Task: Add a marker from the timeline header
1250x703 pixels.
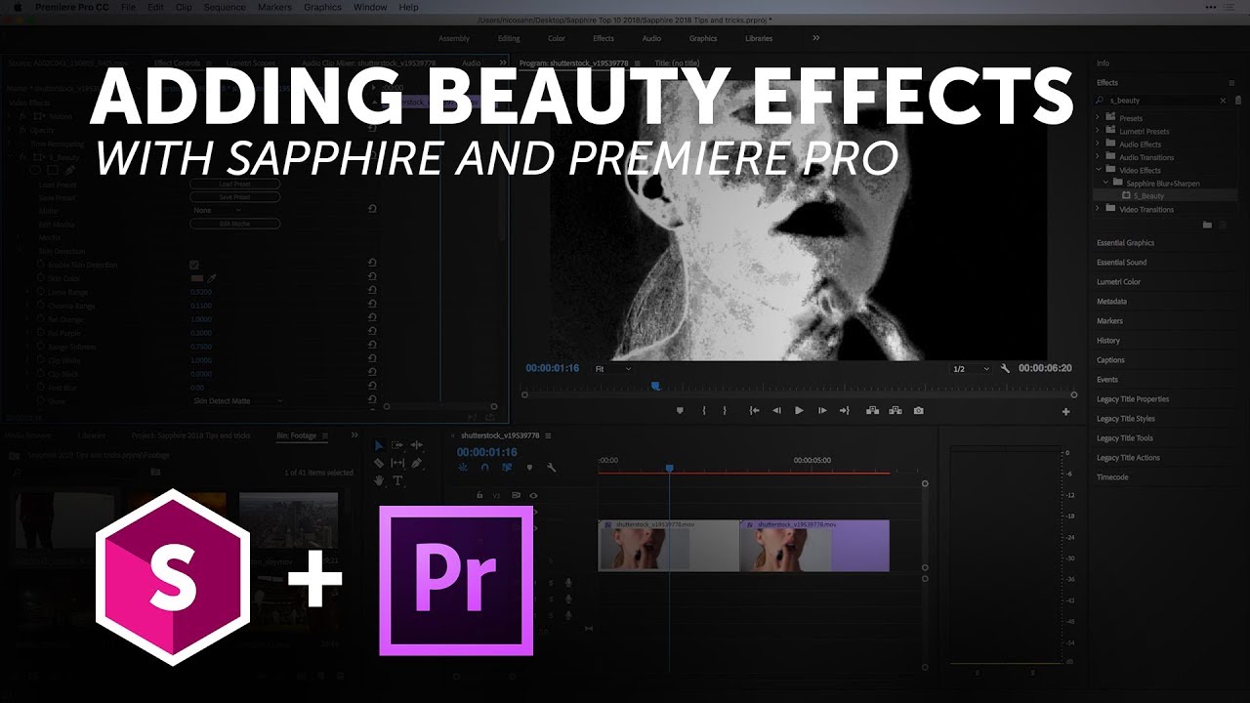Action: (x=529, y=468)
